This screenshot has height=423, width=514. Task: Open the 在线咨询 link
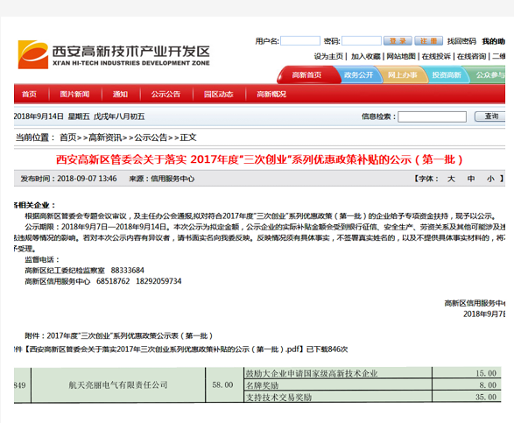tap(471, 56)
